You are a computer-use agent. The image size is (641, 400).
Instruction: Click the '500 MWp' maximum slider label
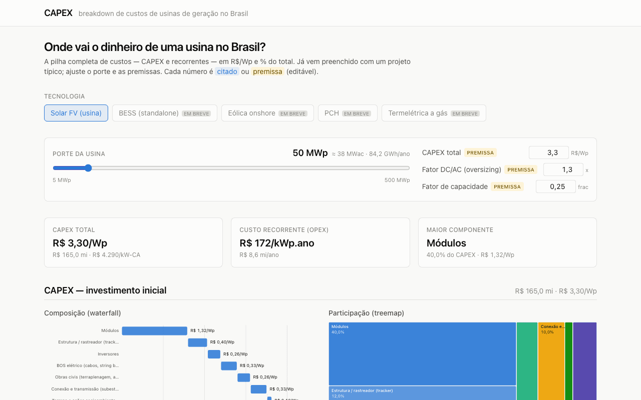pos(397,180)
